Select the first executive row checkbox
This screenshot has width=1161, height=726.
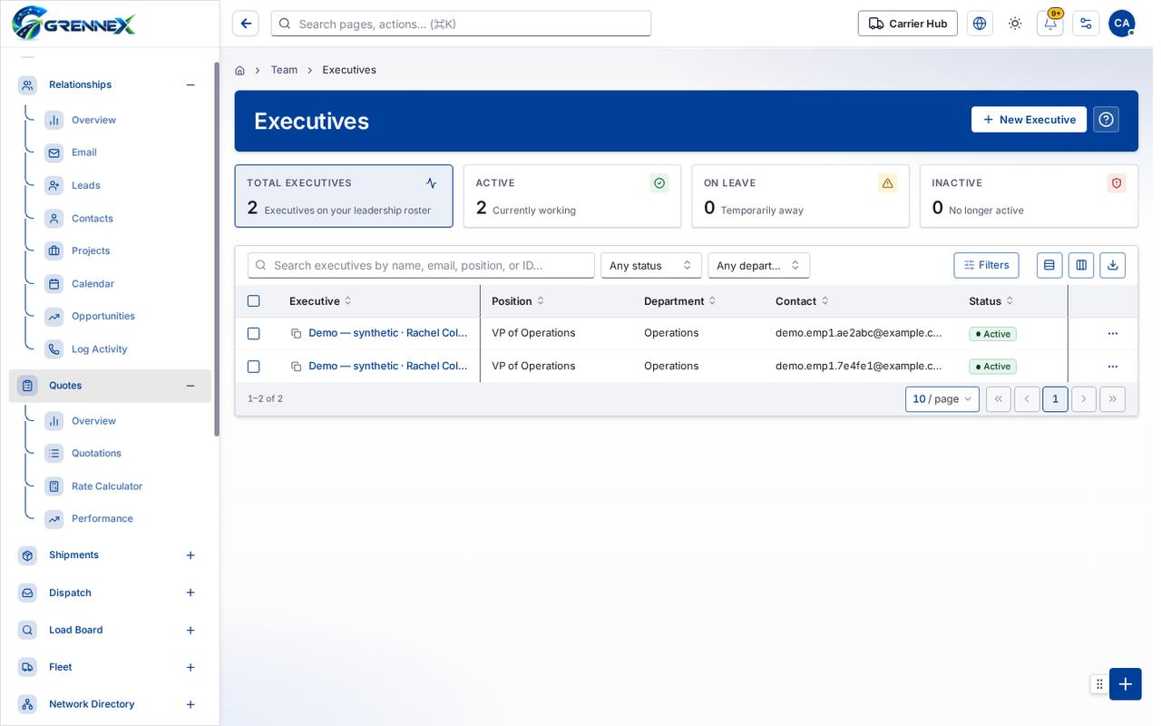pos(254,334)
